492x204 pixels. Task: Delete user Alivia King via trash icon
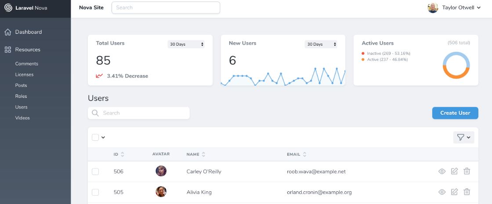[467, 192]
